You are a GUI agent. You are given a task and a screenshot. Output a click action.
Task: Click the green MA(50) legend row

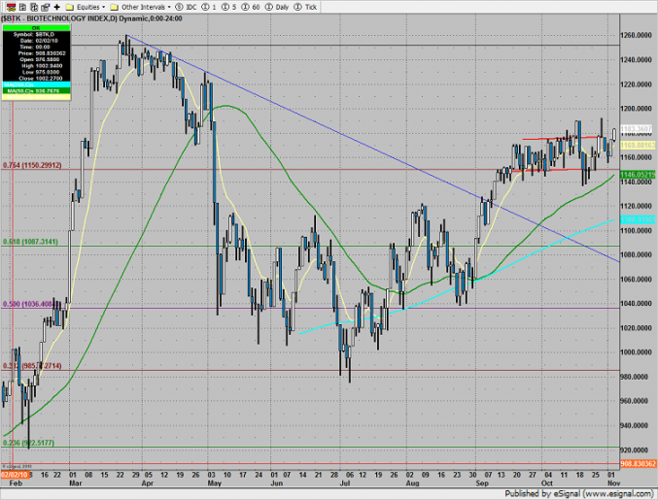[36, 91]
